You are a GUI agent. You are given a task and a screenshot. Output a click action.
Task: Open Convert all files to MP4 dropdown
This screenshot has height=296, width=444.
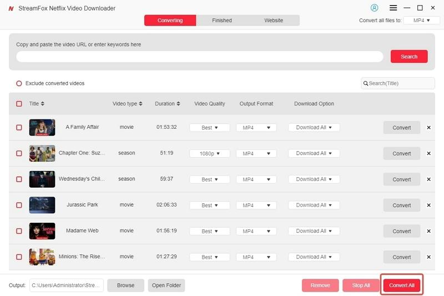(x=422, y=21)
